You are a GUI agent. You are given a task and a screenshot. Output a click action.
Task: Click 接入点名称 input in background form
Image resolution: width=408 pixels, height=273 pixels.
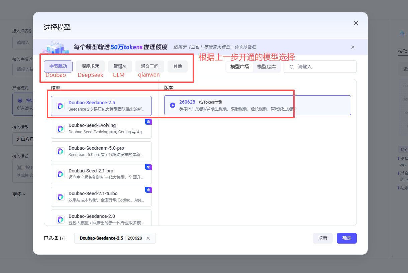click(x=22, y=42)
